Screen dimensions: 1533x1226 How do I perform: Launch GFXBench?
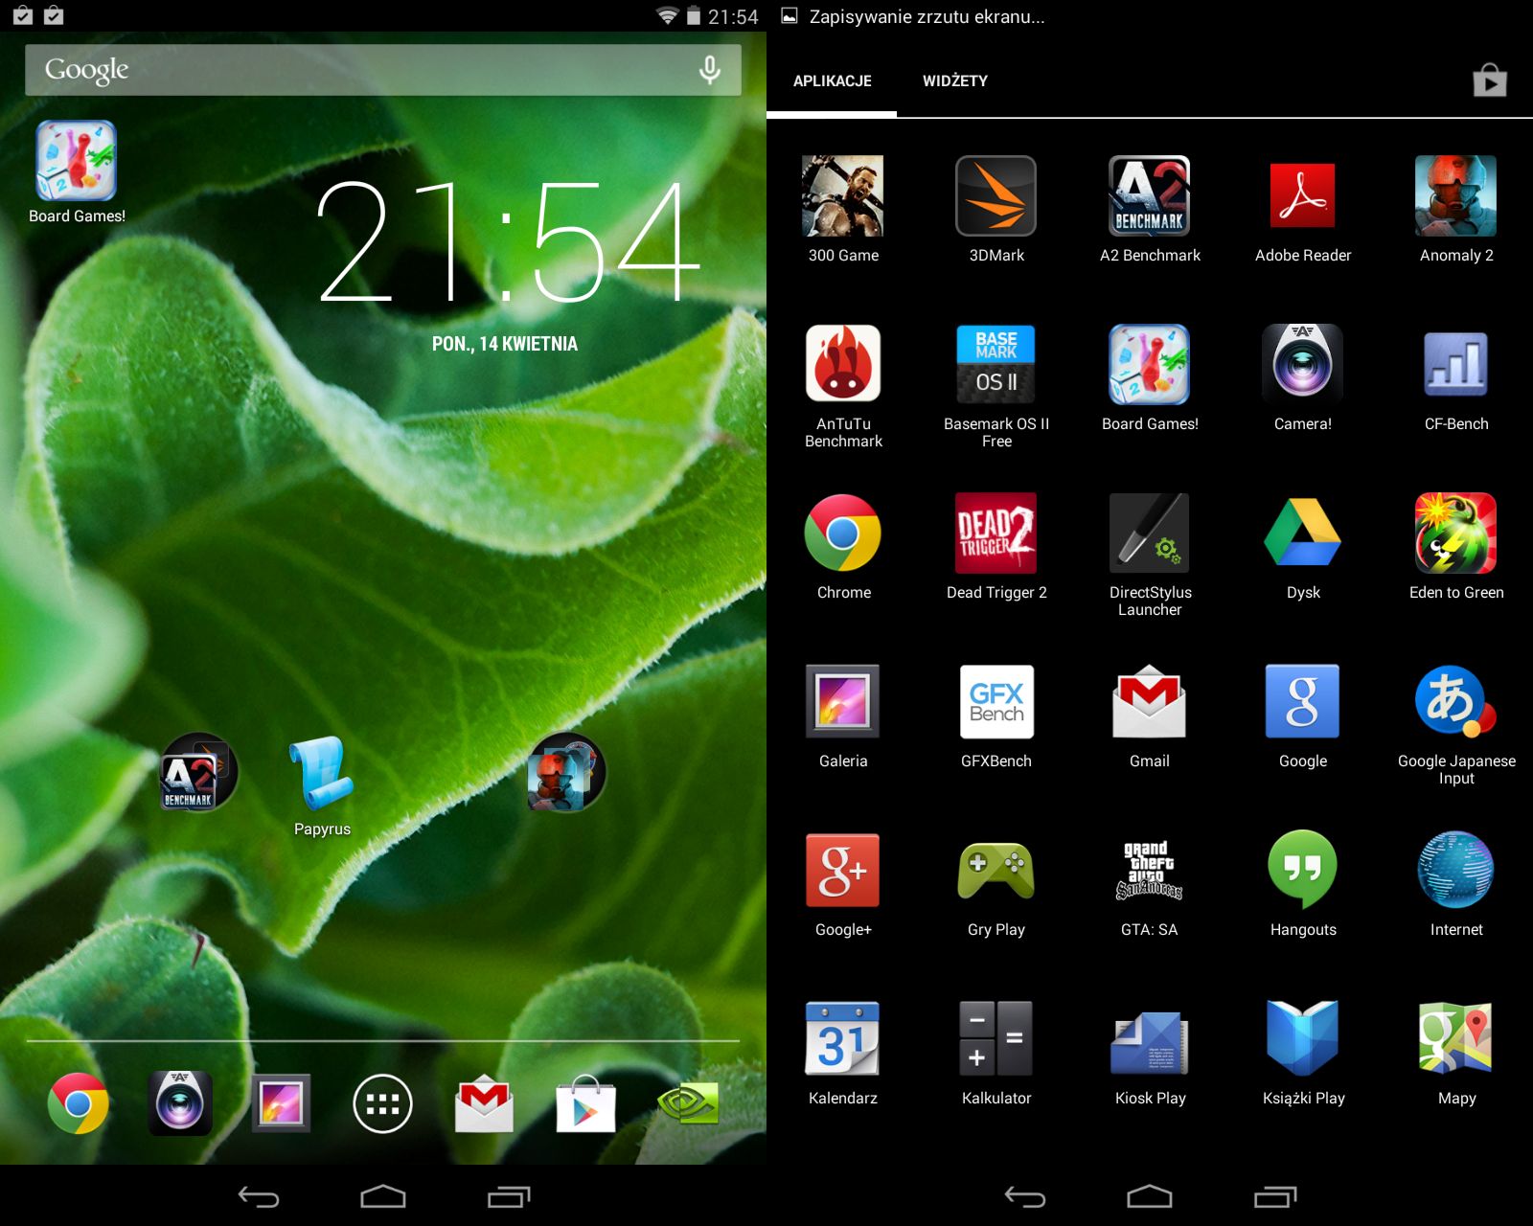click(996, 702)
